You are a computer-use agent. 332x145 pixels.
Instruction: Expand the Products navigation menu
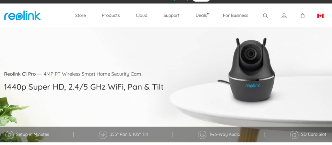pos(111,16)
